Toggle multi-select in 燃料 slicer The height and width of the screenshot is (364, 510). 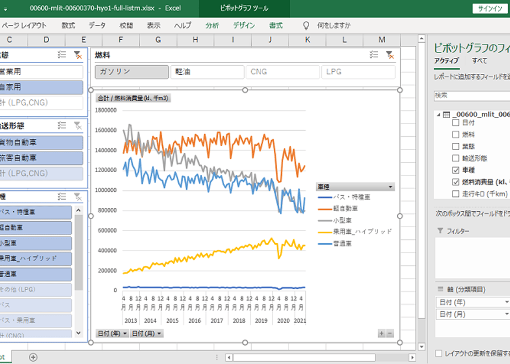(x=374, y=55)
